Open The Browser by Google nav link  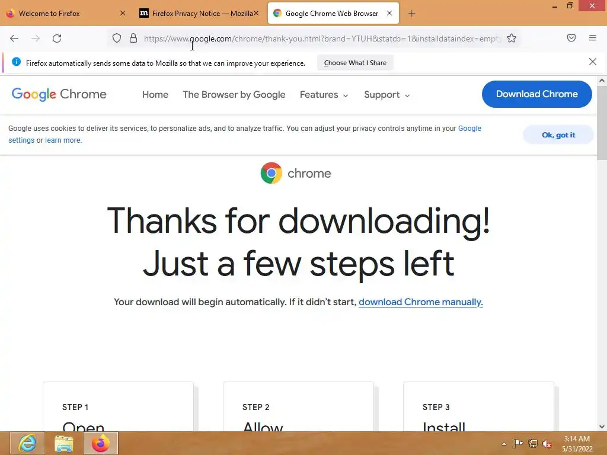(x=234, y=94)
